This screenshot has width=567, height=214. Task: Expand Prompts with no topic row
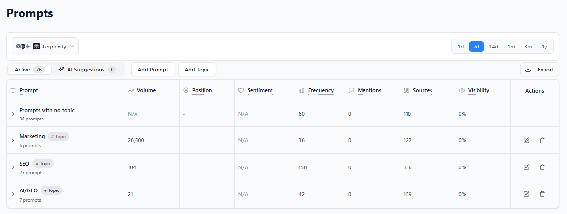coord(13,114)
